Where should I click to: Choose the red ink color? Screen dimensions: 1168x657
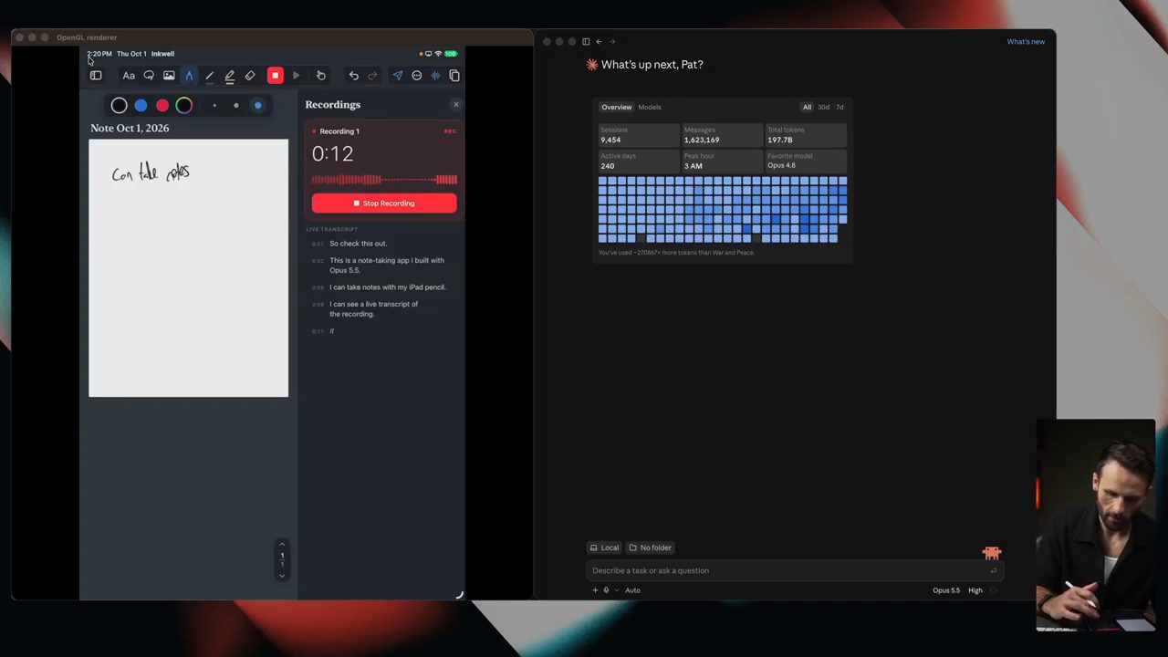tap(162, 106)
